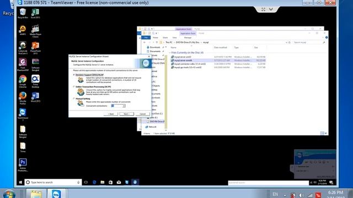Open the Excel 2013 desktop shortcut
Screen dimensions: 353x198
[x=35, y=13]
